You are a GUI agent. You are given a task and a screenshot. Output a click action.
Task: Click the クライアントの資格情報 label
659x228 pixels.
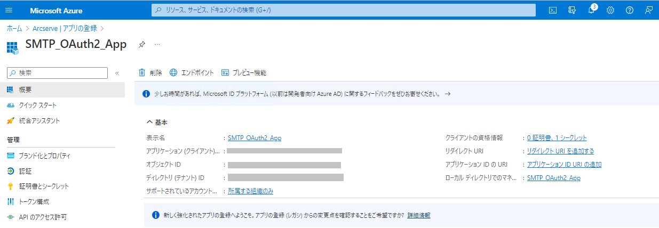(474, 138)
